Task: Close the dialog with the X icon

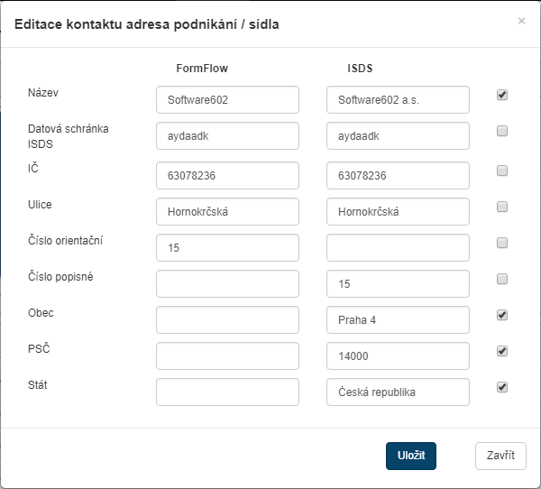Action: pyautogui.click(x=521, y=21)
